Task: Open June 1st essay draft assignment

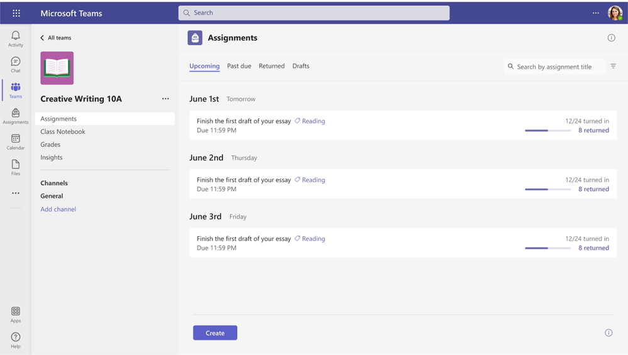Action: 403,125
